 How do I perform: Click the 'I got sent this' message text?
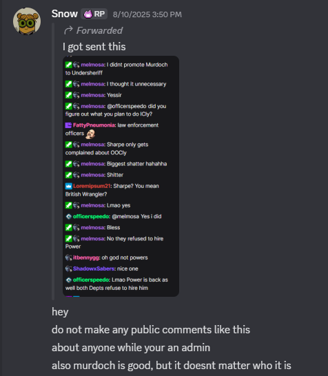94,47
